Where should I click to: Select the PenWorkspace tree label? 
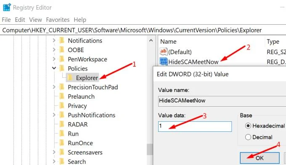[x=87, y=59]
